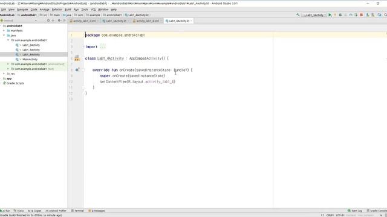
Task: Collapse the com.example.androidlab1 main package
Action: tap(8, 40)
